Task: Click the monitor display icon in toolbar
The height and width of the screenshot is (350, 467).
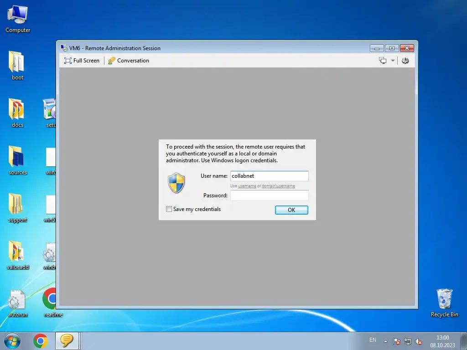Action: (x=383, y=61)
